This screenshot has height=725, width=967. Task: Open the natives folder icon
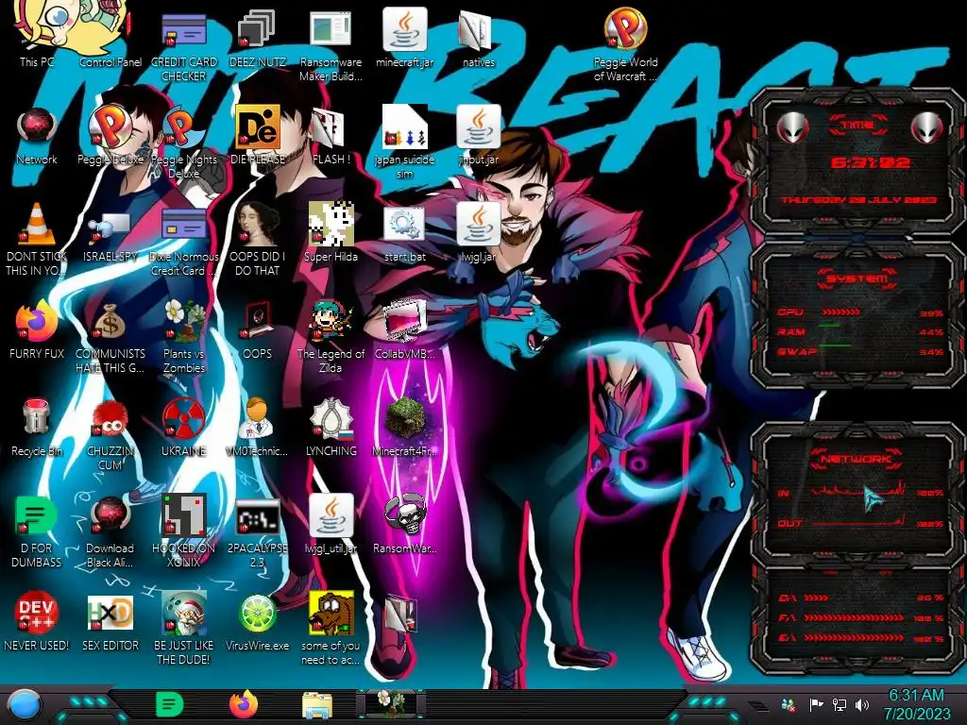(x=478, y=37)
